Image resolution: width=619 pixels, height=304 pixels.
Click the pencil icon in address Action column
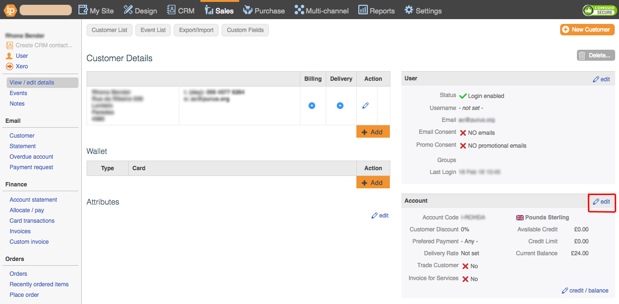365,106
